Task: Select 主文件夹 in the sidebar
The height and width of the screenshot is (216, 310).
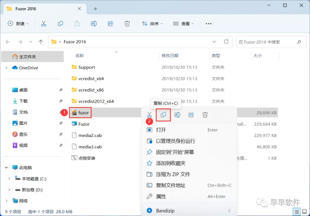Action: (32, 57)
